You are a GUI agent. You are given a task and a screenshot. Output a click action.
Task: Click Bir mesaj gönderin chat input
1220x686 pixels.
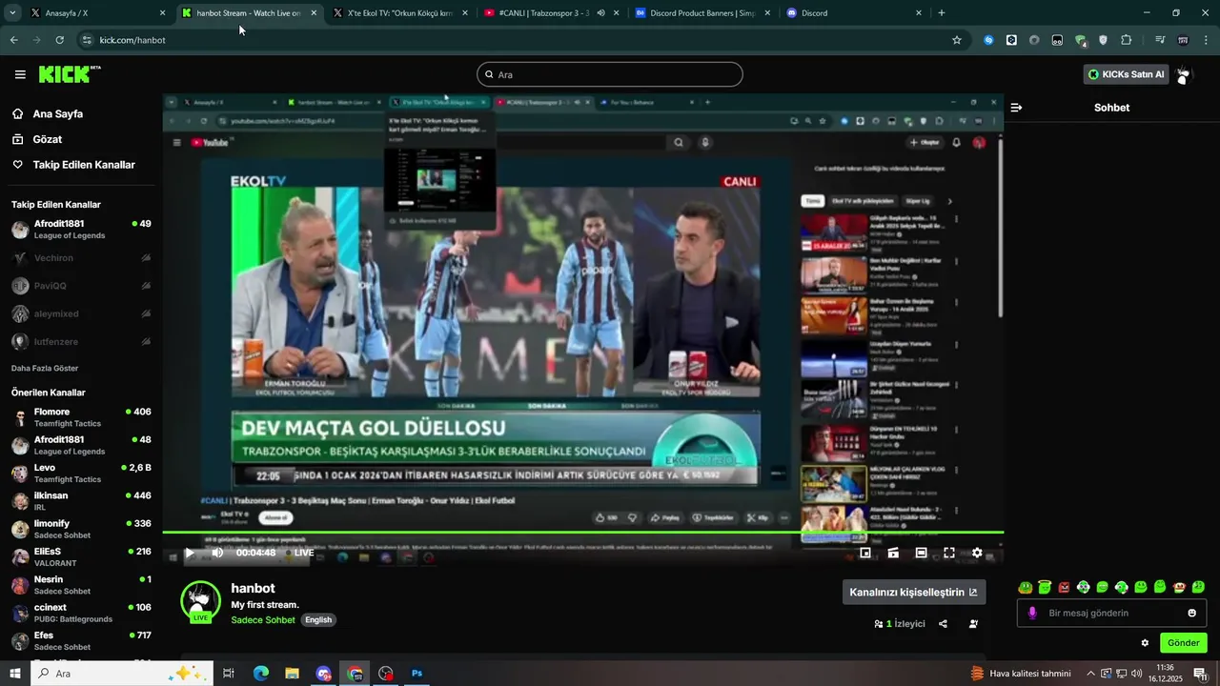pyautogui.click(x=1111, y=613)
